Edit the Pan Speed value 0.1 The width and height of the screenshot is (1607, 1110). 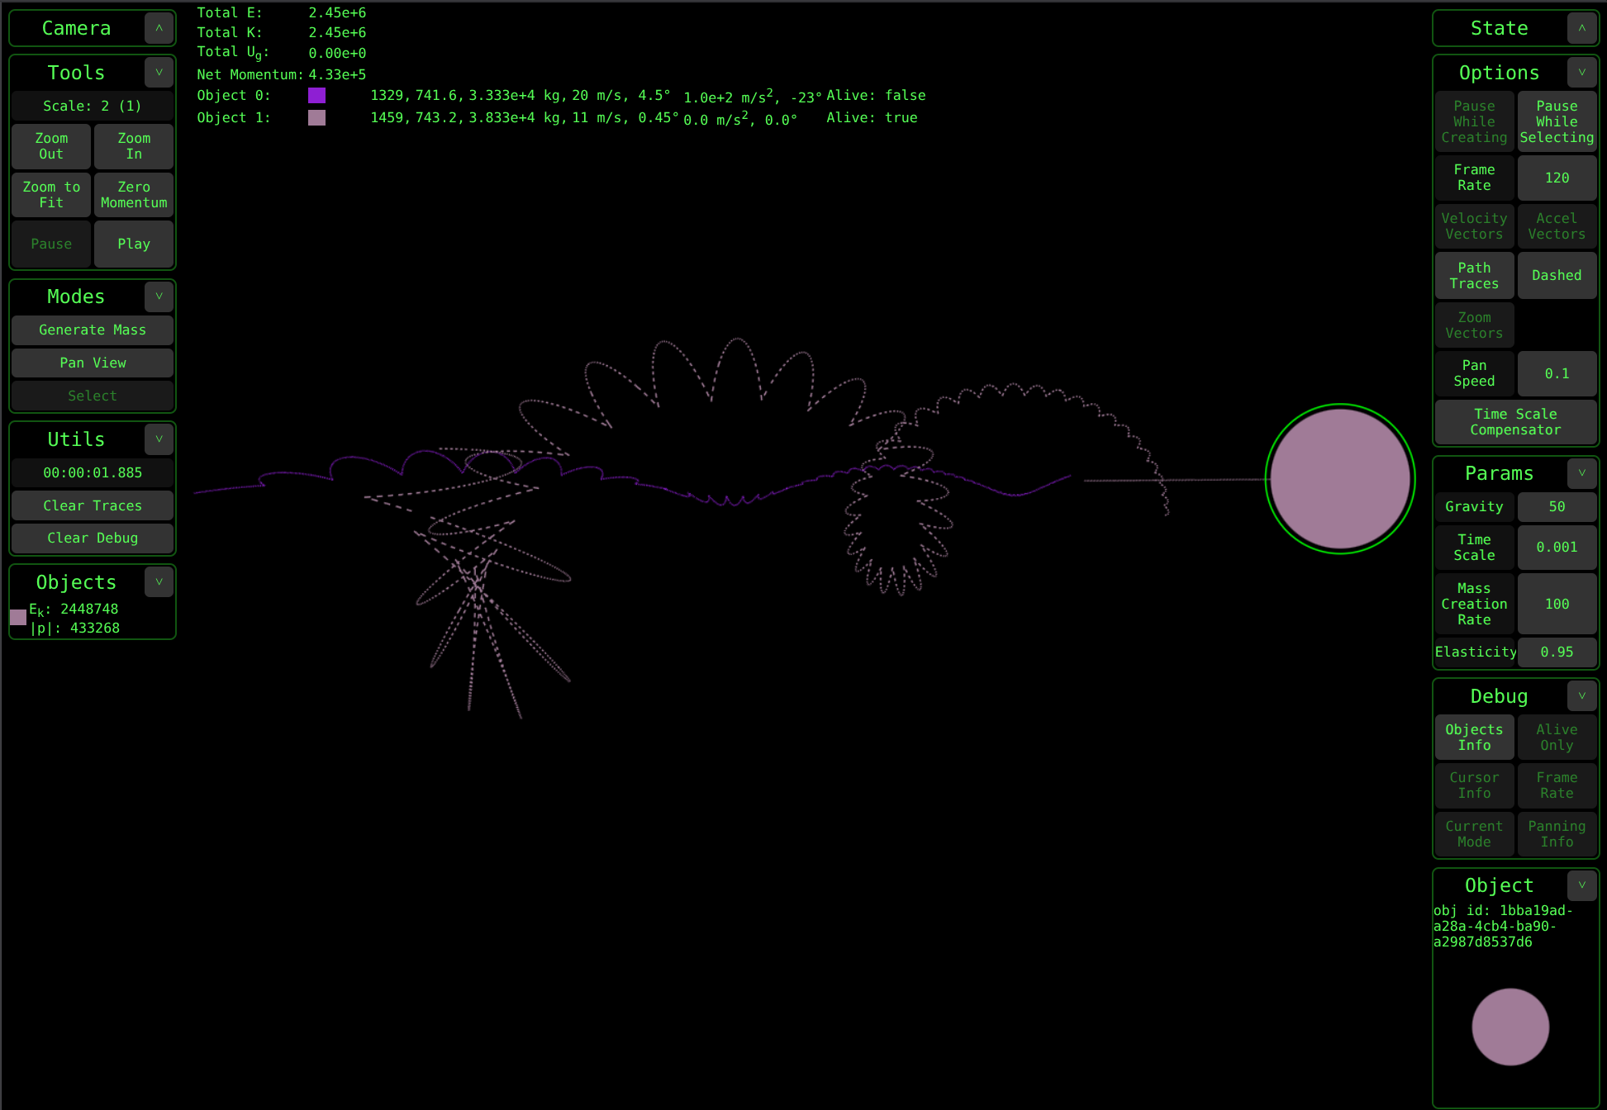(x=1557, y=373)
